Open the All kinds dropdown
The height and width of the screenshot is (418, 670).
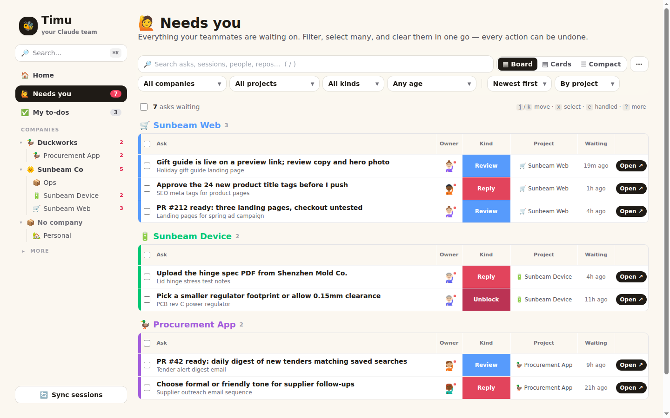(x=353, y=84)
